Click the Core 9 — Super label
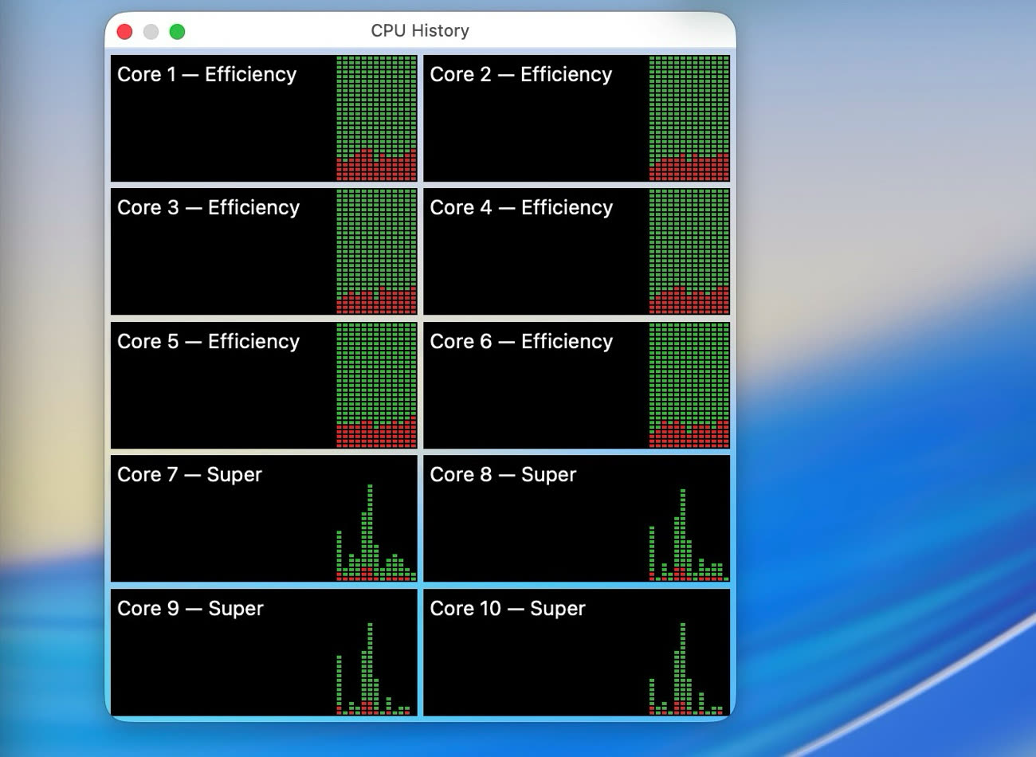The image size is (1036, 757). pyautogui.click(x=190, y=609)
